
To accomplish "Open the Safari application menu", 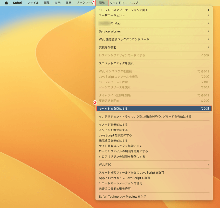I will (17, 3).
